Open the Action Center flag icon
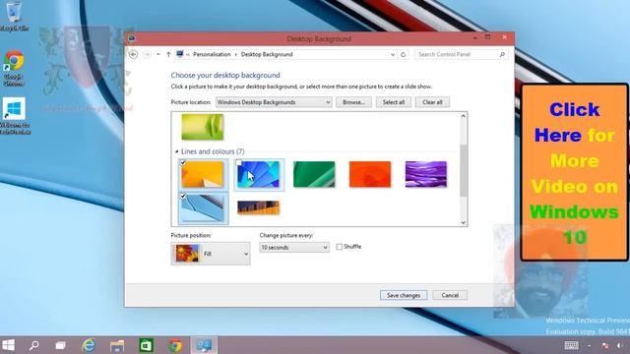630x354 pixels. pos(605,345)
